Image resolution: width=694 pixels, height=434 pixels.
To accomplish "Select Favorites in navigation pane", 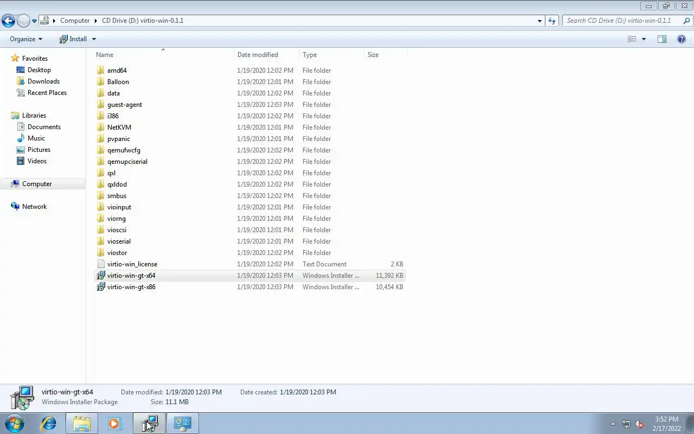I will (35, 59).
